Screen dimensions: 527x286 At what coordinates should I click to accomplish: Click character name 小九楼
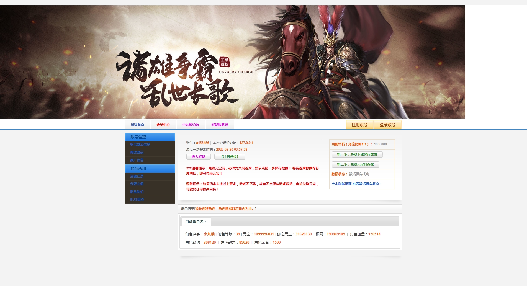point(209,234)
